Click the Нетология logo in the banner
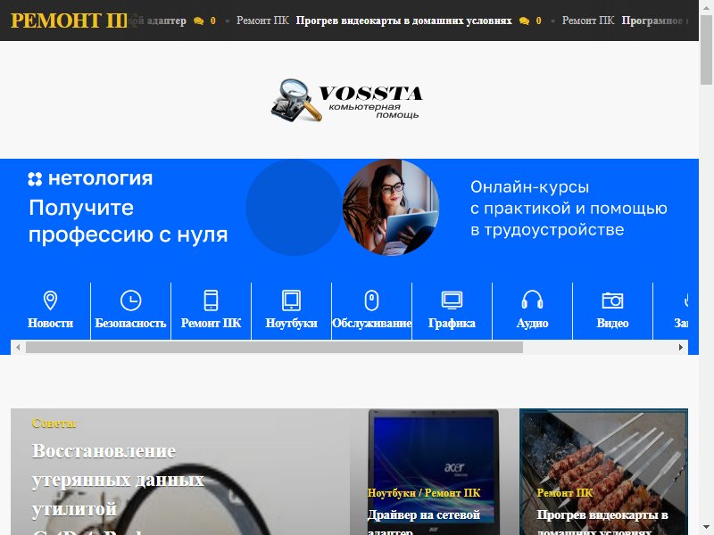This screenshot has width=714, height=535. click(90, 178)
